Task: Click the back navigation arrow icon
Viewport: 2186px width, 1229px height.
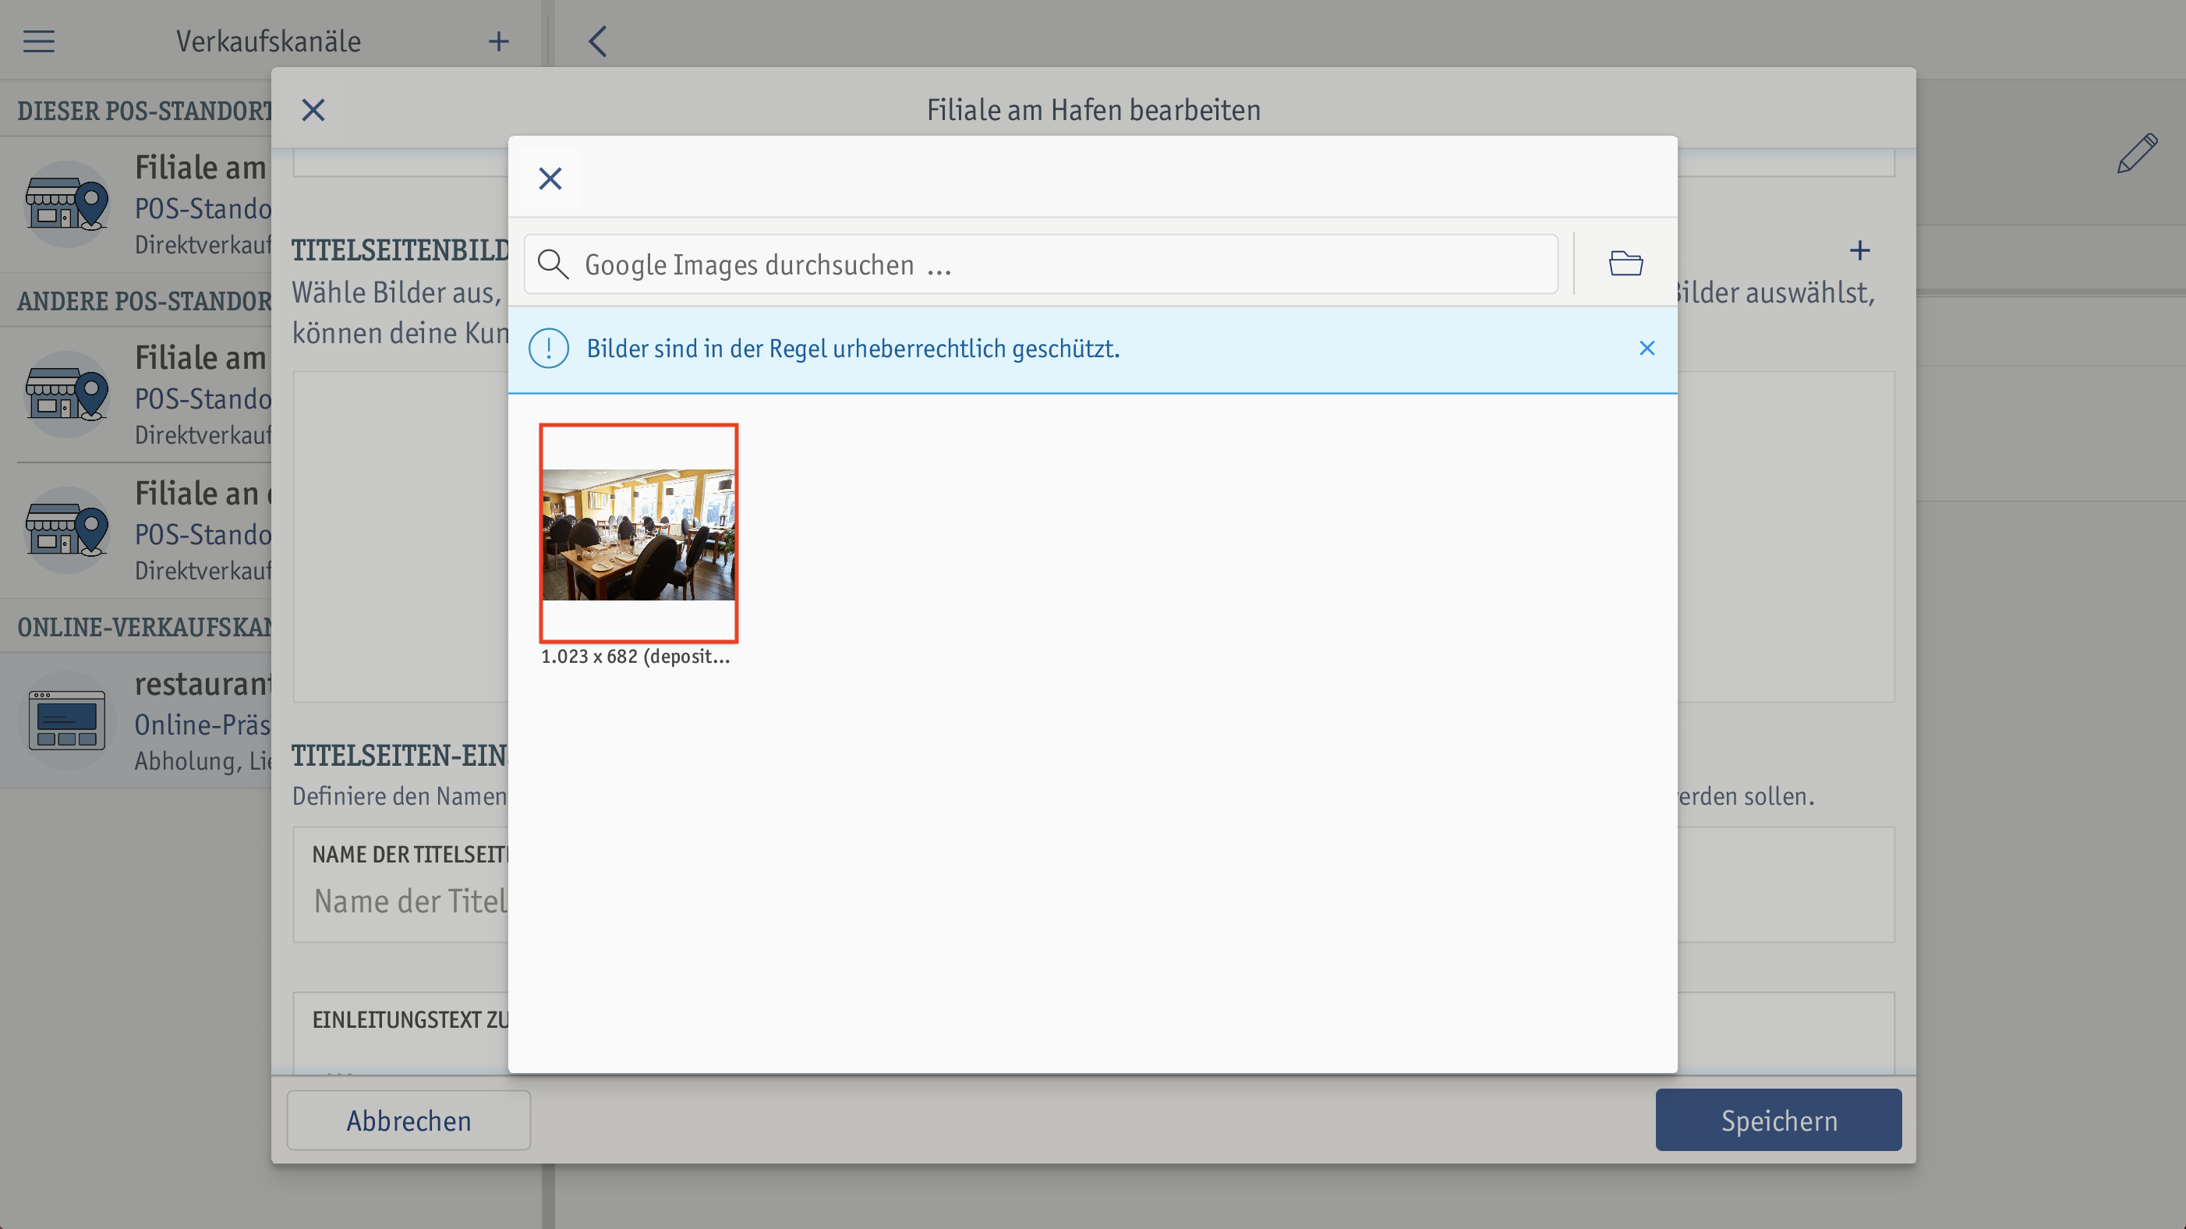Action: tap(597, 41)
